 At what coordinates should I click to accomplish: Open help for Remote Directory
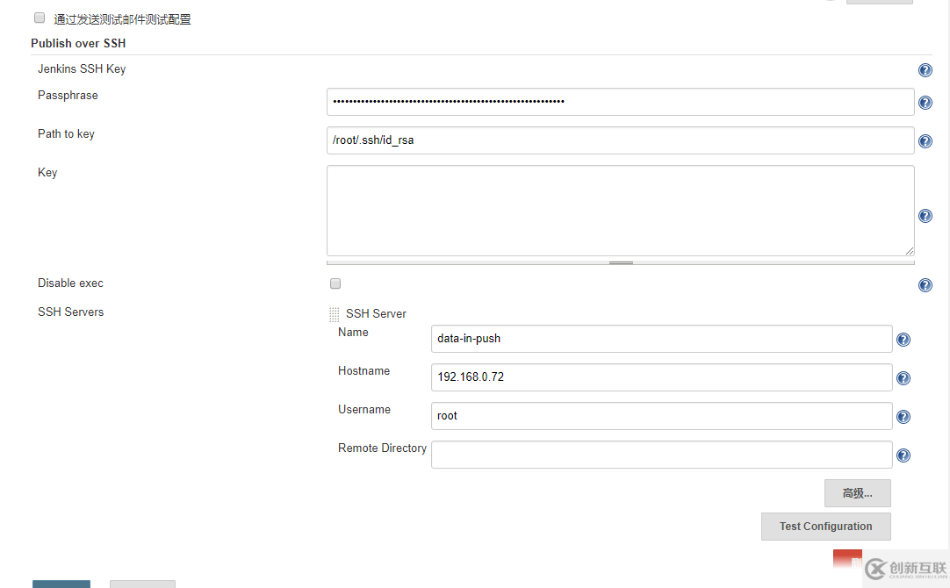[903, 455]
